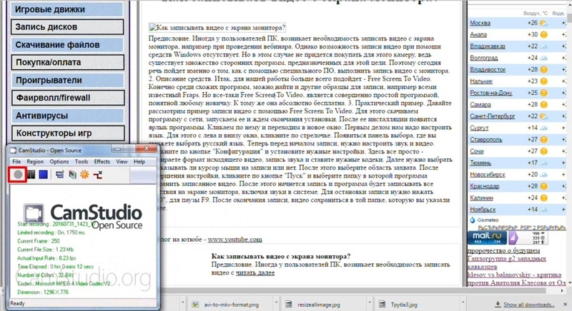Screen dimensions: 572x311
Task: Close the downloads bar with the X
Action: (x=566, y=304)
